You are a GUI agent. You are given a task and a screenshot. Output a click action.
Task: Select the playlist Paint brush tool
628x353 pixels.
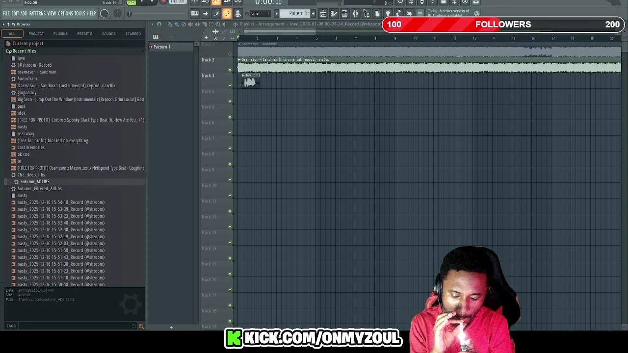coord(177,24)
